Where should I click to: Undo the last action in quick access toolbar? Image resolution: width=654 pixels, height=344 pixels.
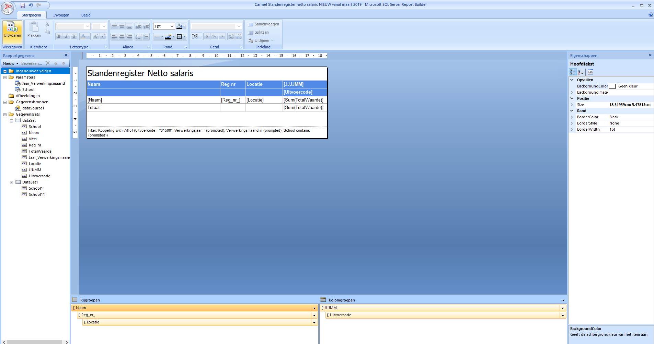[x=31, y=5]
